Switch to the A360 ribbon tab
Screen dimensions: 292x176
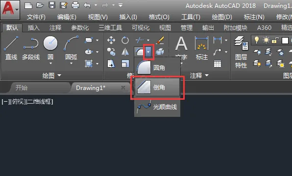tap(264, 28)
